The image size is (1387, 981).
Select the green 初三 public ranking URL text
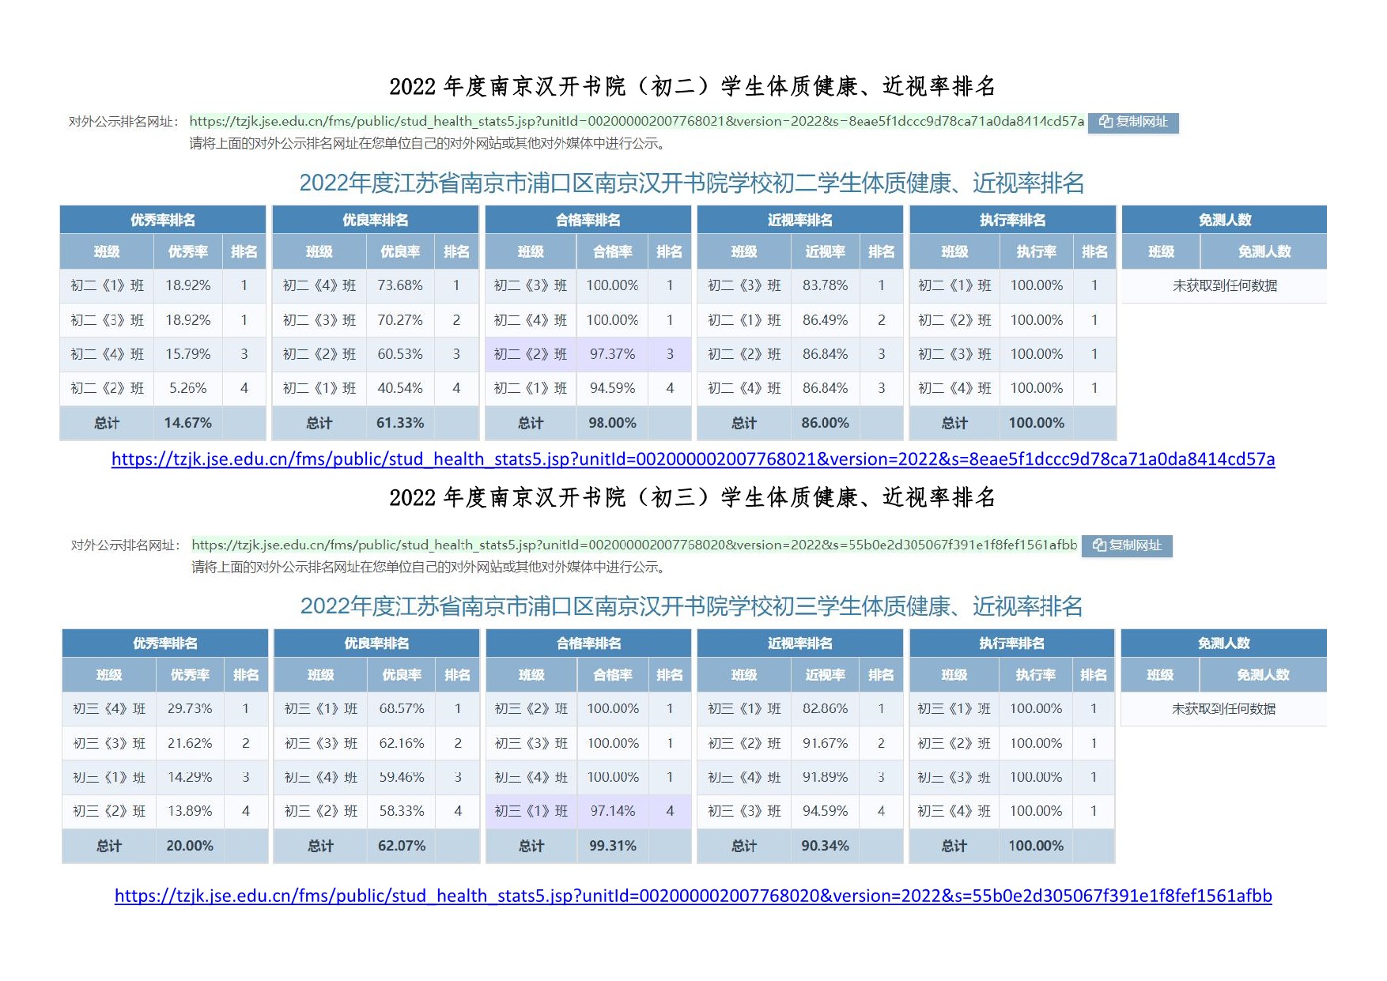[x=634, y=545]
